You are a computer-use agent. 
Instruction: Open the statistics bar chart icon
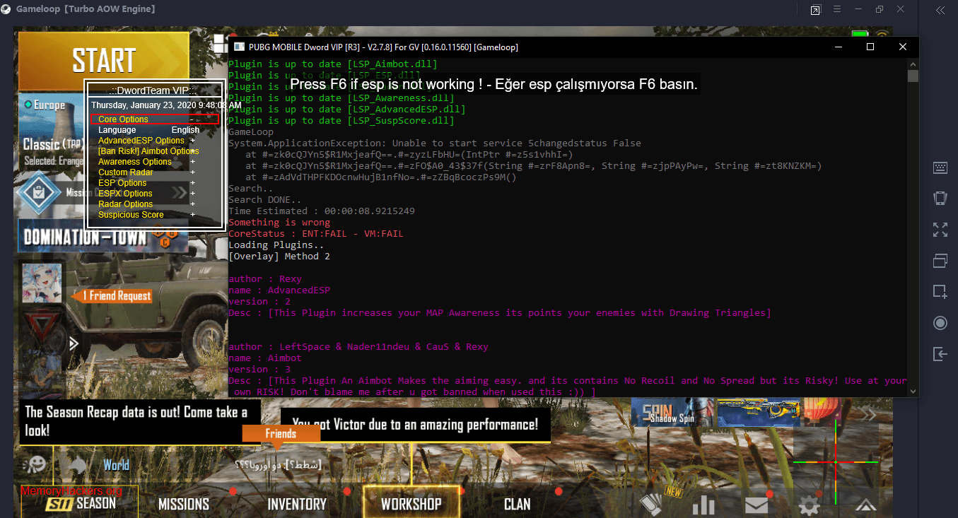[x=704, y=505]
